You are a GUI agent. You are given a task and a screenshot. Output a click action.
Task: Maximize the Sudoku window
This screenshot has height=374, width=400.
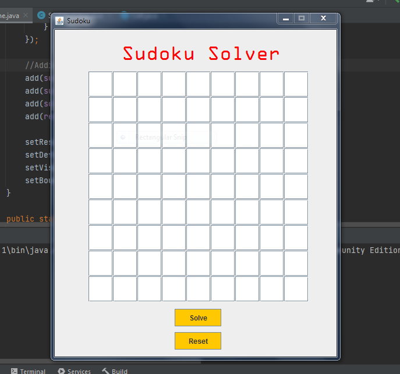pyautogui.click(x=302, y=19)
